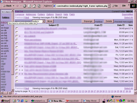Viewport: 137px width, 103px height.
Task: Check the 04:49 pm message checkbox
Action: 17,29
